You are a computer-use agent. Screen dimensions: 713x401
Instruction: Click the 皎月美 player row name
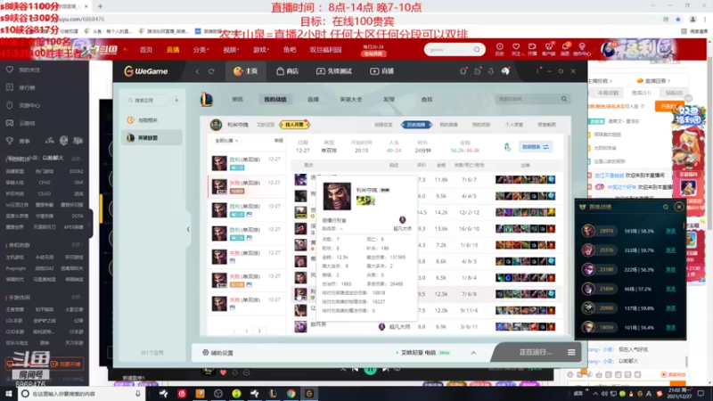318,324
